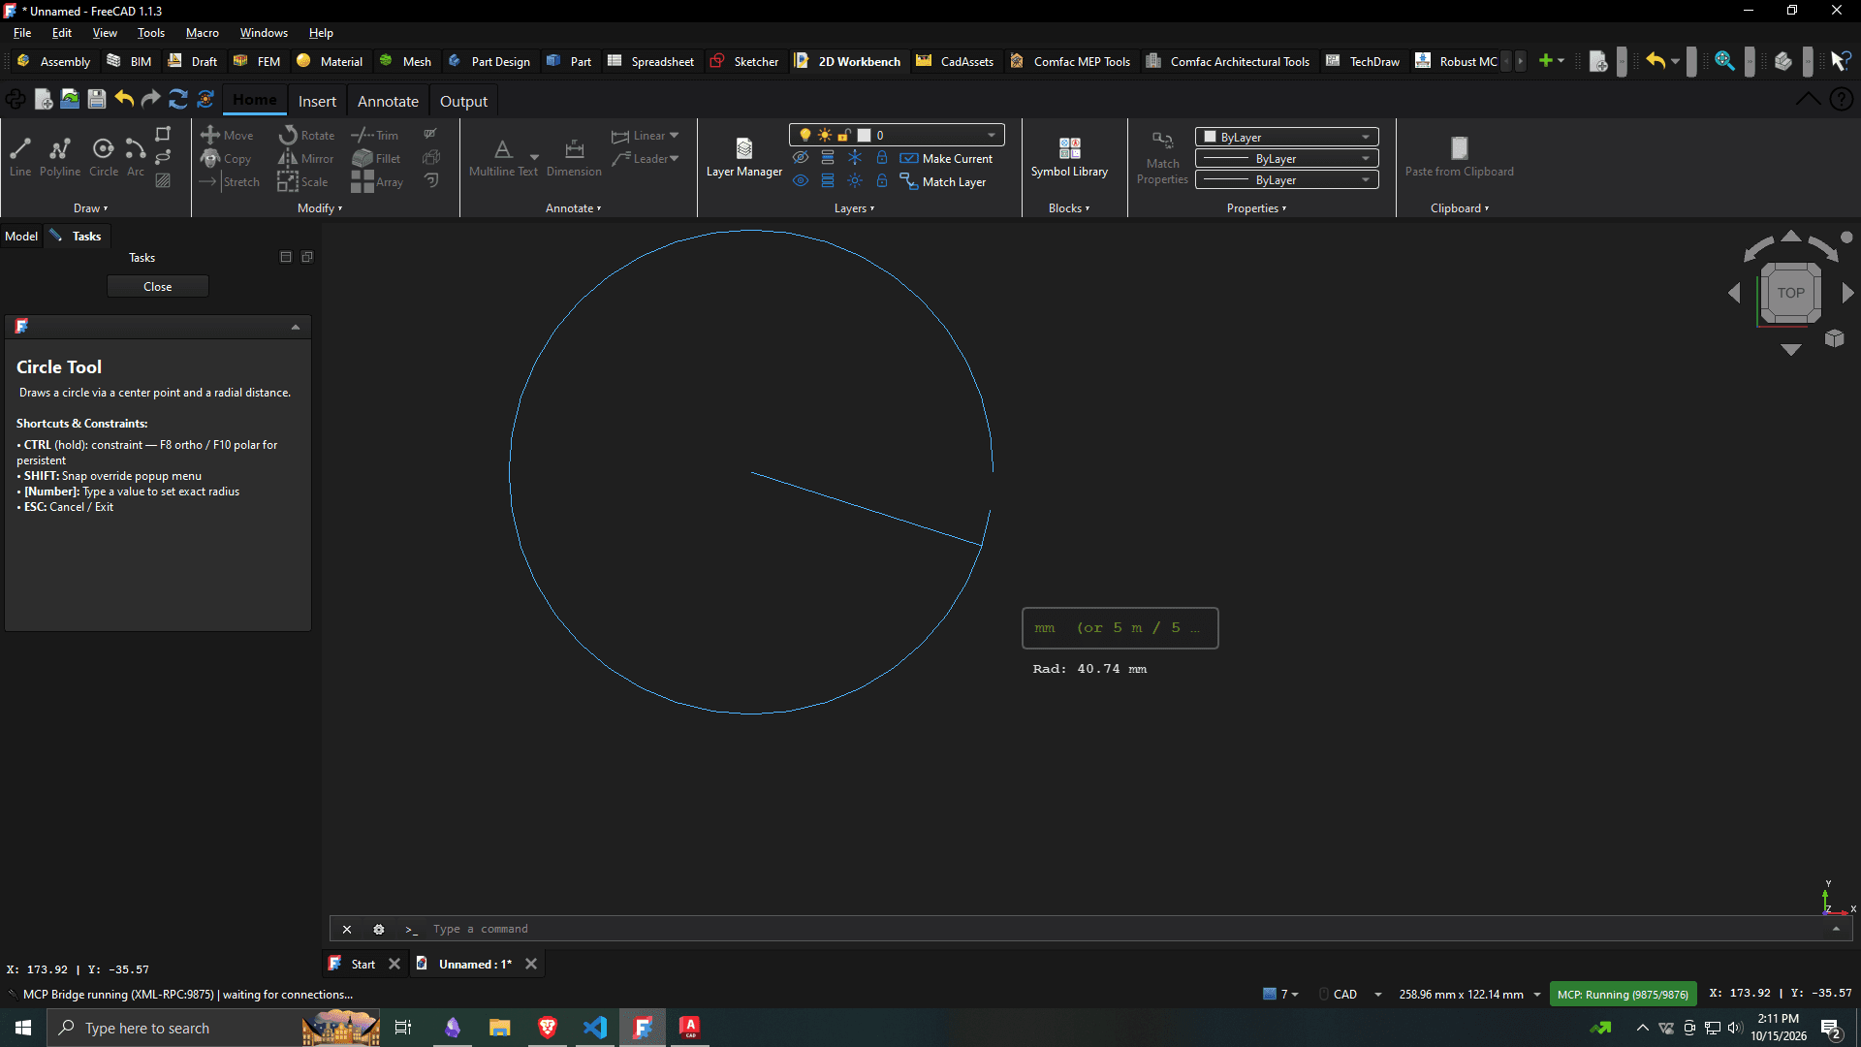1861x1047 pixels.
Task: Click the Close button in Tasks panel
Action: click(158, 286)
